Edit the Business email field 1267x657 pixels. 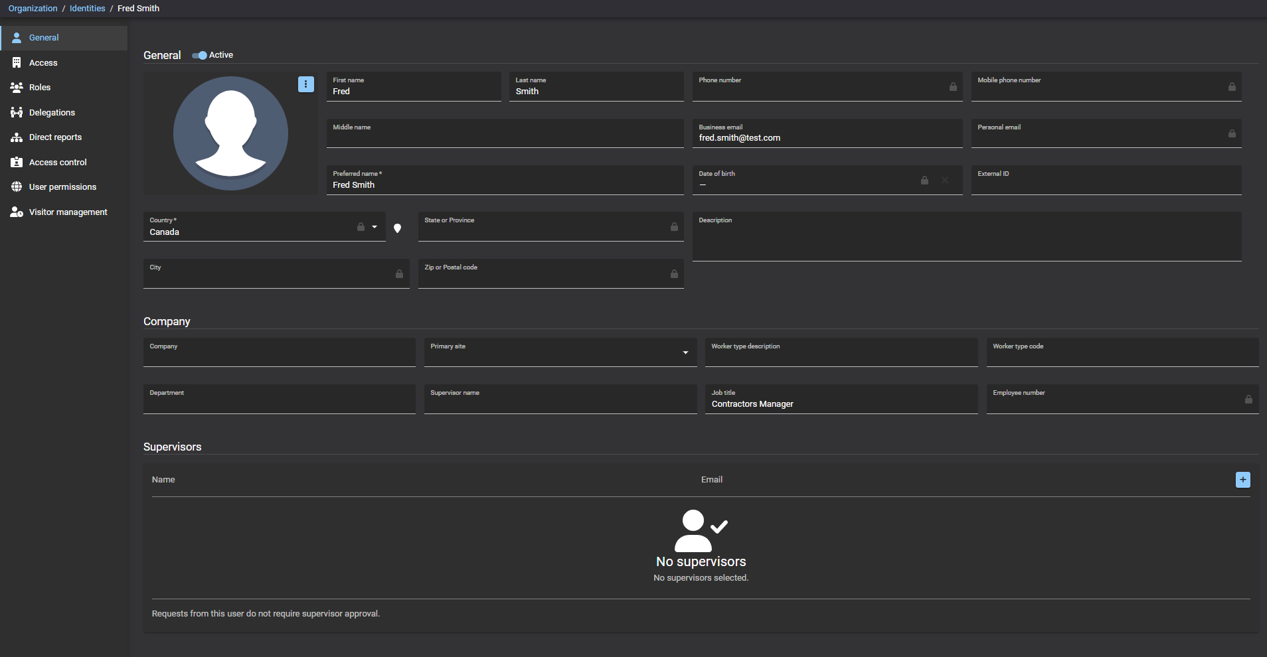pos(827,133)
